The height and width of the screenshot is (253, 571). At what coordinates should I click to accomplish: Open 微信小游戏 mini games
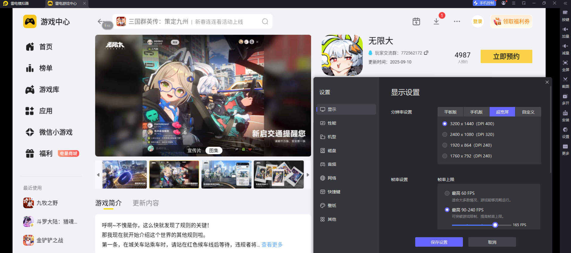pyautogui.click(x=49, y=132)
